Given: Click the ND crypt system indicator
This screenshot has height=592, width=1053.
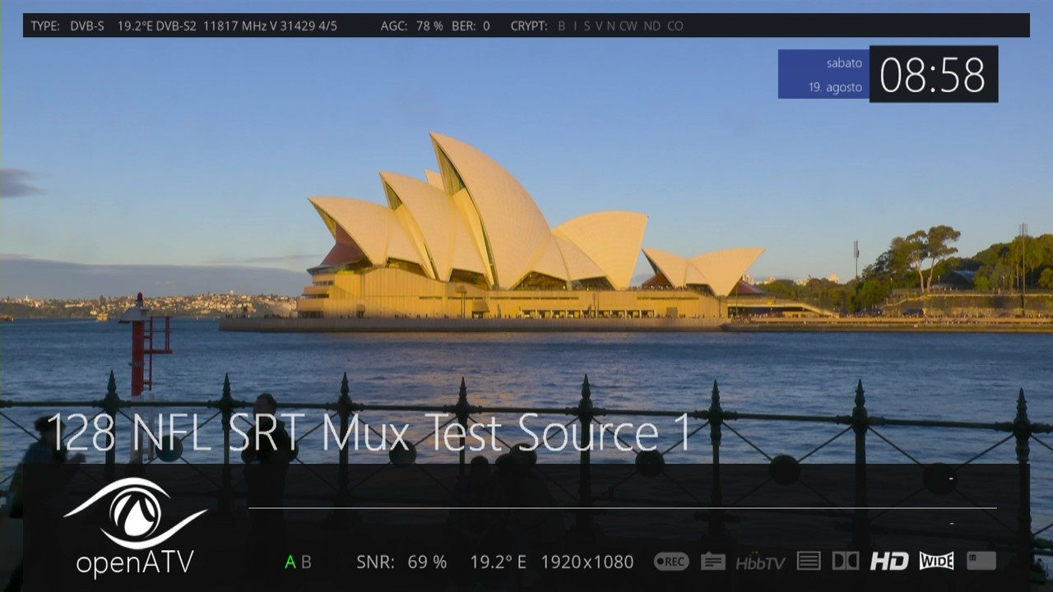Looking at the screenshot, I should click(652, 26).
